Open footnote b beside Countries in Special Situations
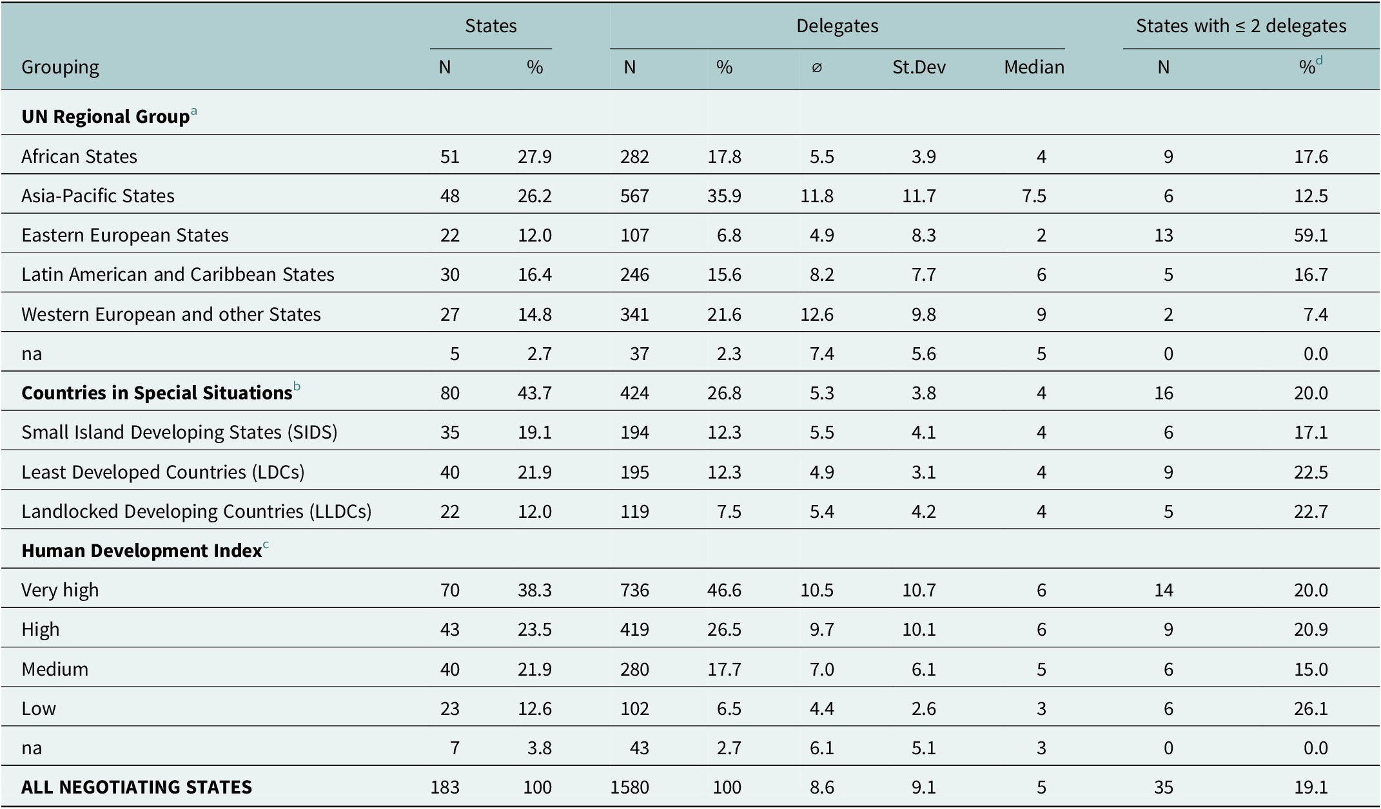 pos(297,386)
